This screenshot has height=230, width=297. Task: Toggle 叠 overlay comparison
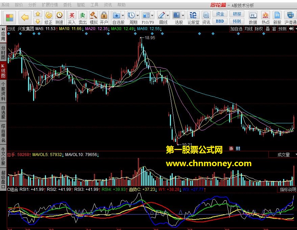[x=268, y=29]
